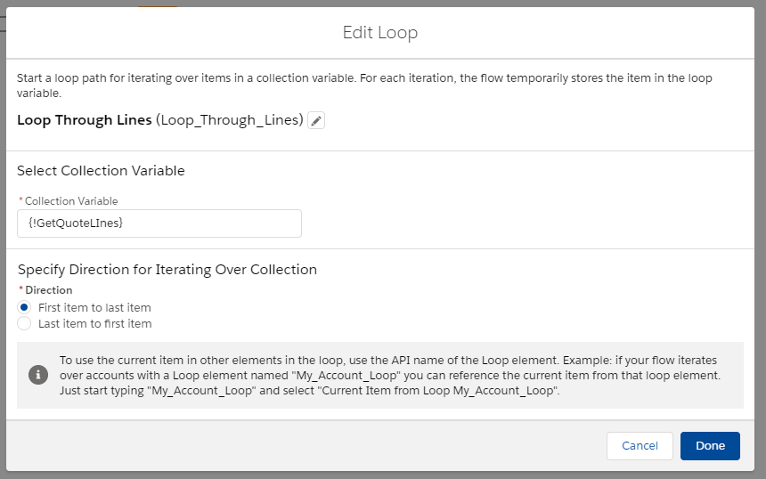This screenshot has width=766, height=479.
Task: Click the red asterisk beside Direction
Action: (20, 290)
